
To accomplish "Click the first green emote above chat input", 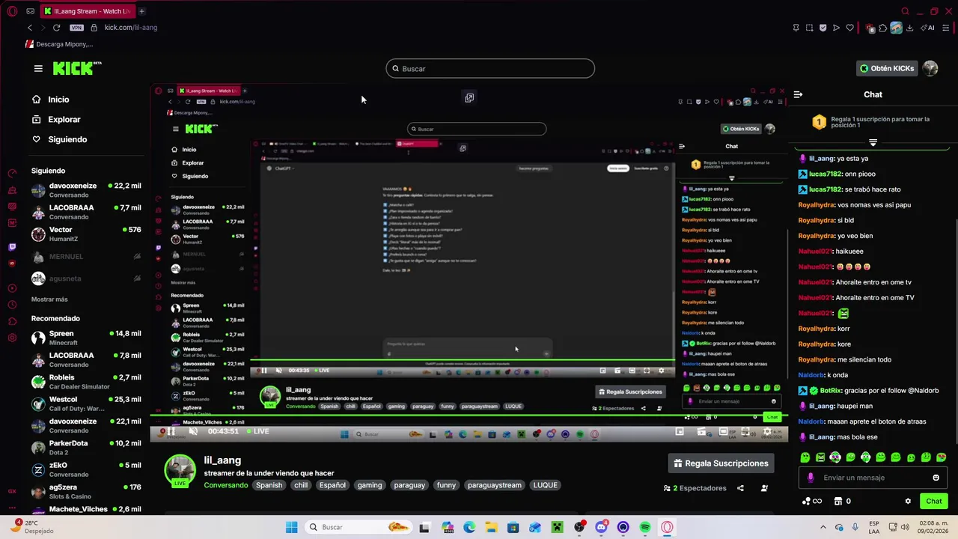I will [805, 457].
